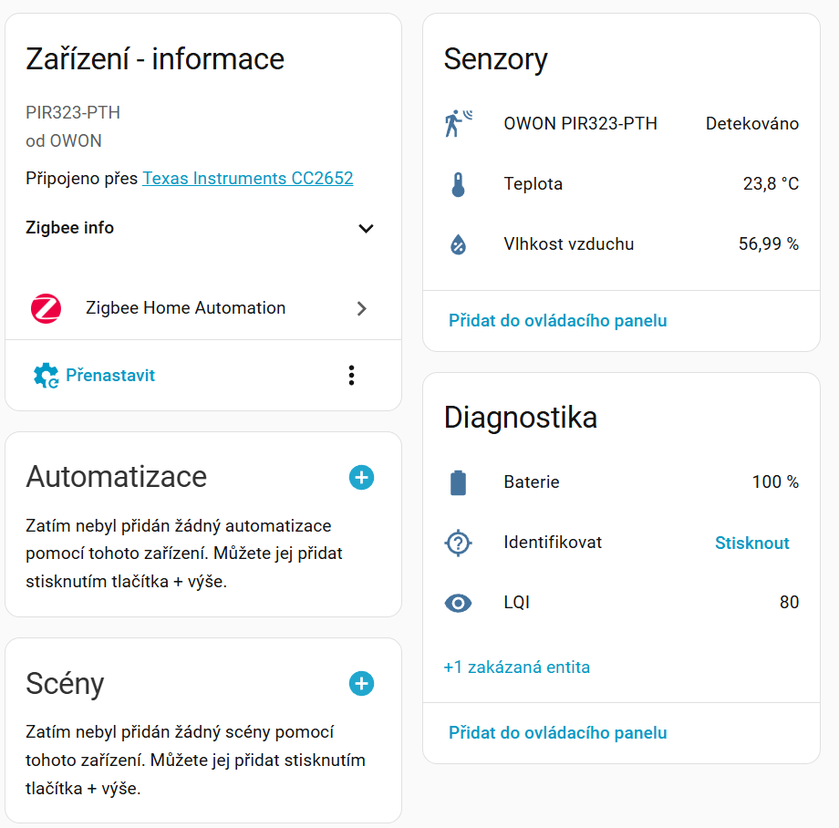Click the Identifikovat crosshair question icon
The image size is (839, 828).
[x=458, y=543]
